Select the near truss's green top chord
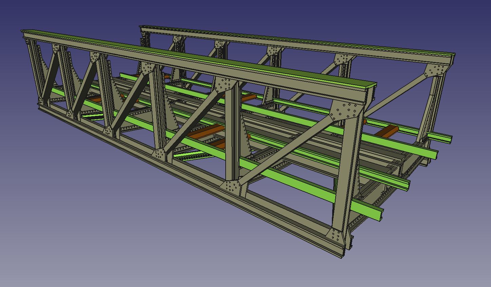Viewport: 491px width, 287px height. click(x=204, y=58)
